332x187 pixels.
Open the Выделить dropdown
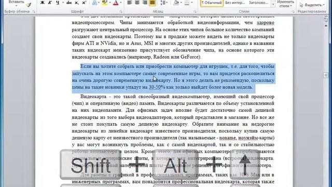[x=312, y=5]
